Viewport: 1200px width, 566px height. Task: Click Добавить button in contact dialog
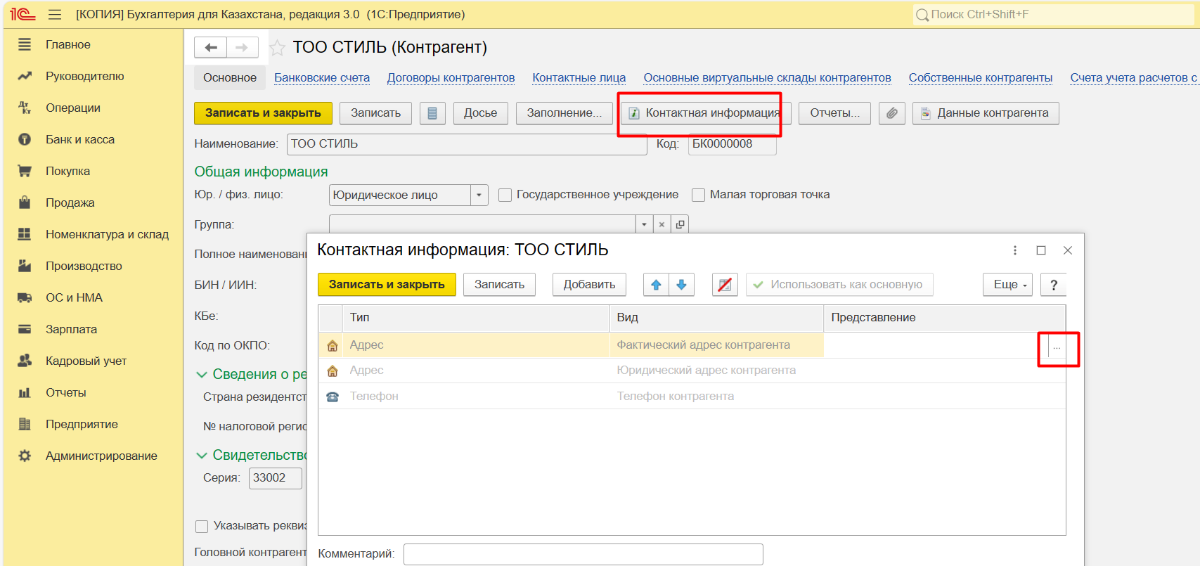[589, 285]
